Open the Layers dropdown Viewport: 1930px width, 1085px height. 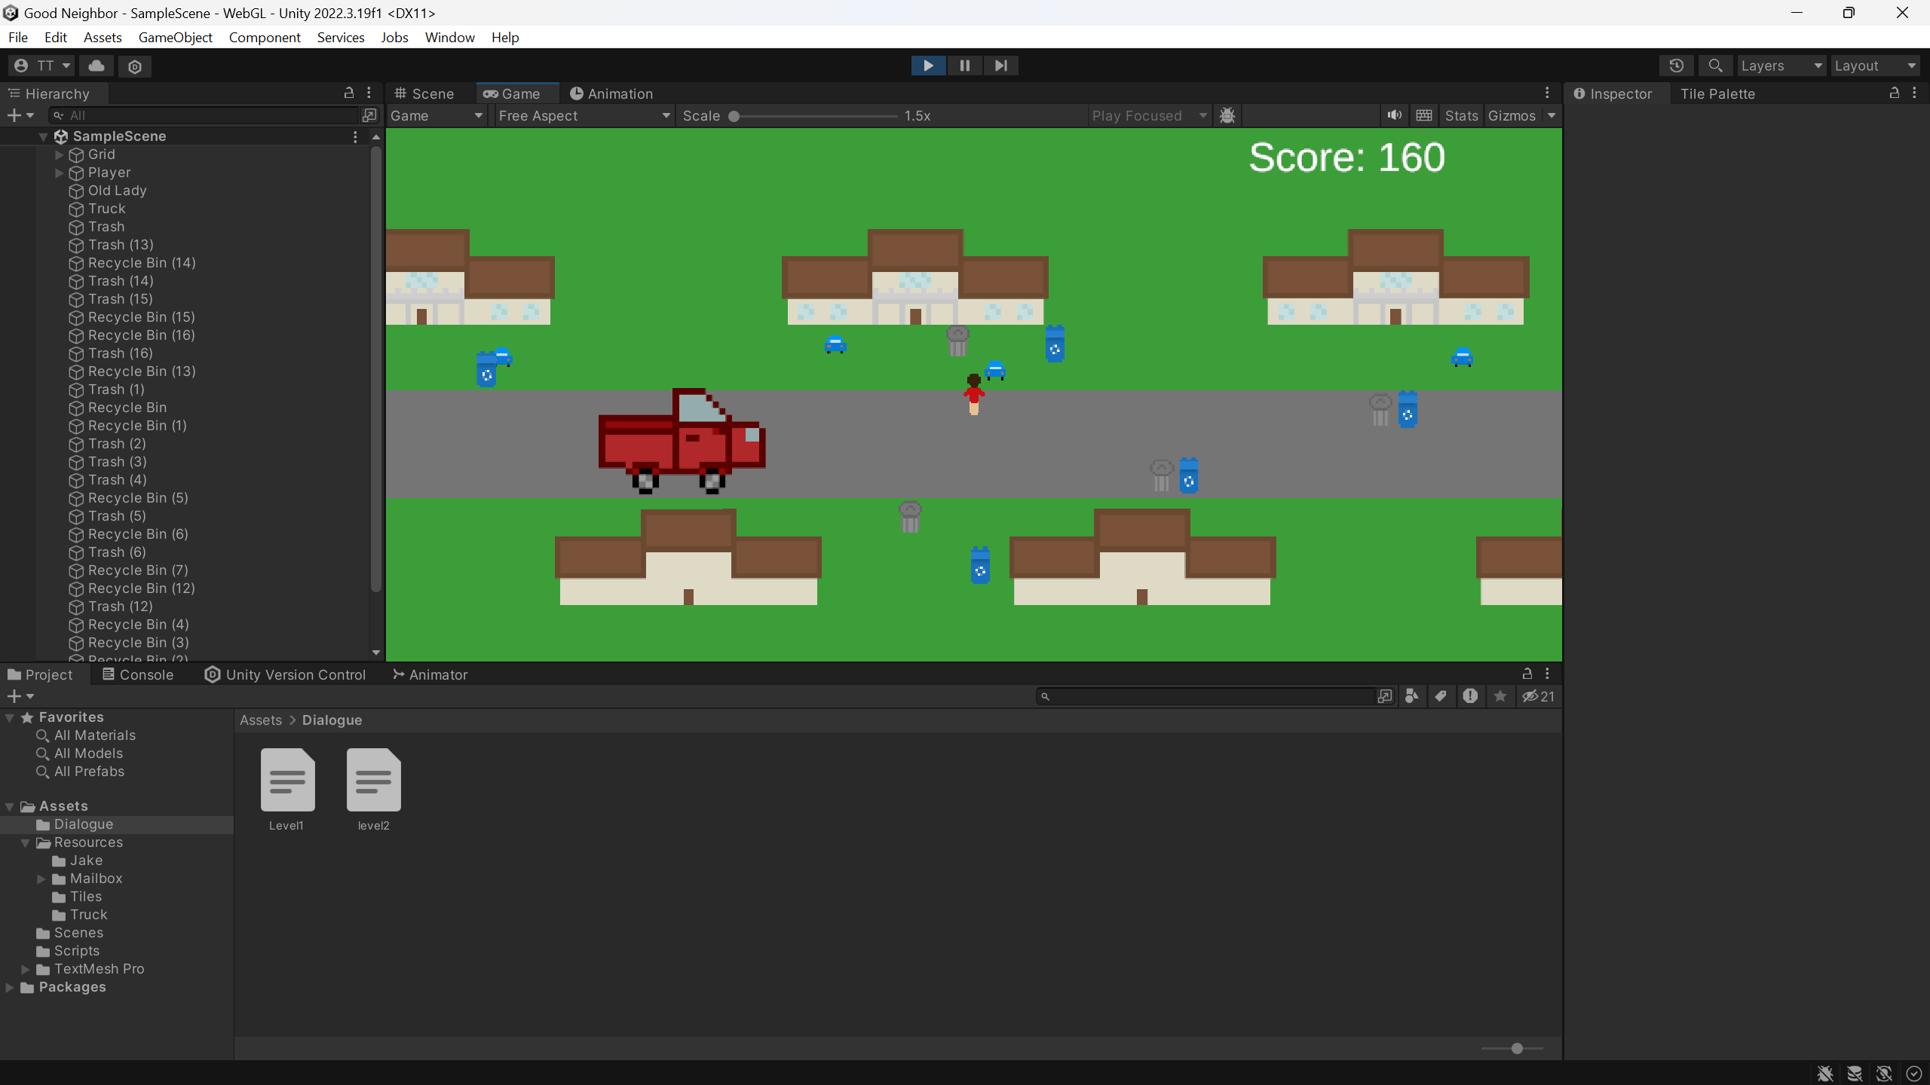[x=1781, y=66]
